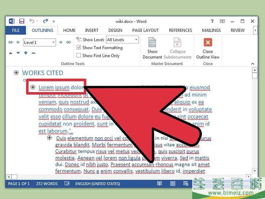The image size is (265, 199).
Task: Click plus symbol beside Duis elementum paragraph
Action: pyautogui.click(x=50, y=138)
